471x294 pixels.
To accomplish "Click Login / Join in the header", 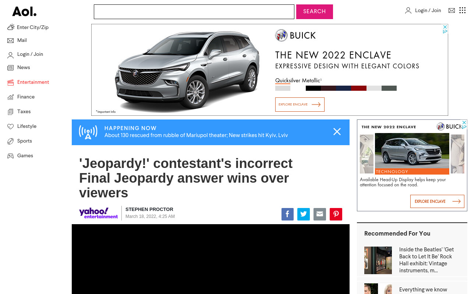I will tap(428, 11).
